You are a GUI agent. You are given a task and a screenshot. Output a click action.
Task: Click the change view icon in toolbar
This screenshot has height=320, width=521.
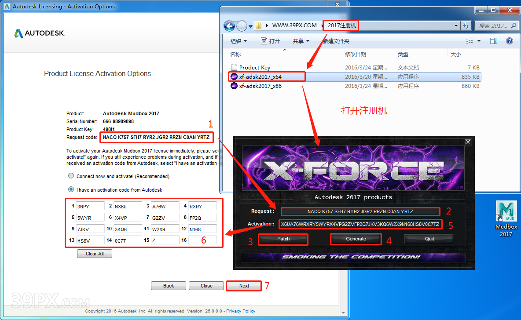click(x=470, y=41)
